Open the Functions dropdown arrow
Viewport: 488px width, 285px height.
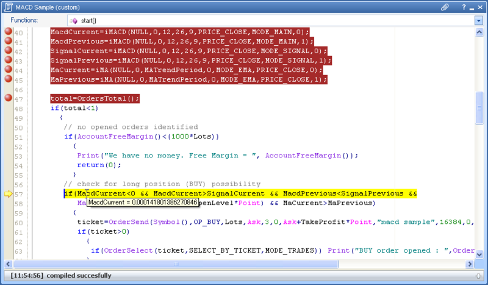478,21
